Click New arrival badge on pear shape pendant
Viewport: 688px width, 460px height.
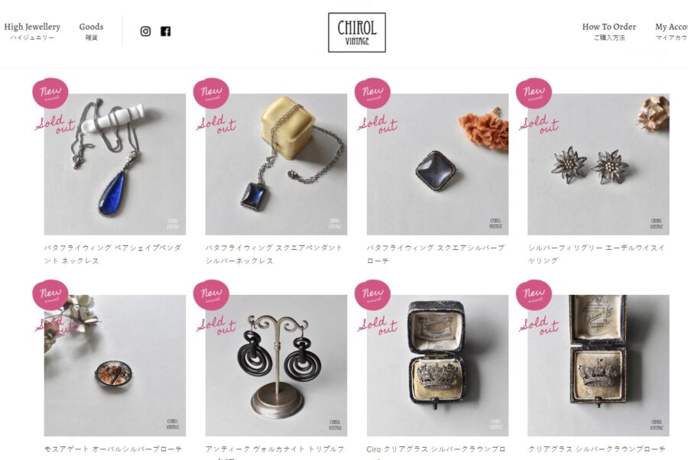point(50,93)
